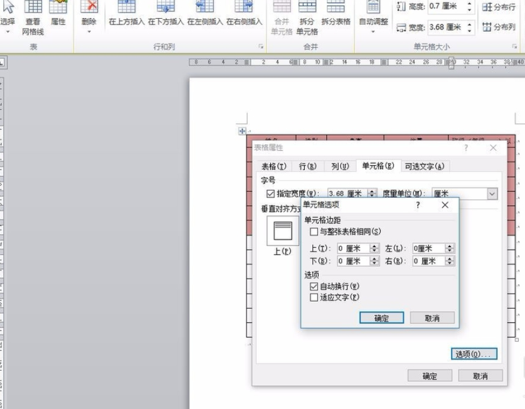Toggle 查看网格线 (View Gridlines)
Screen dimensions: 525x409
point(33,18)
